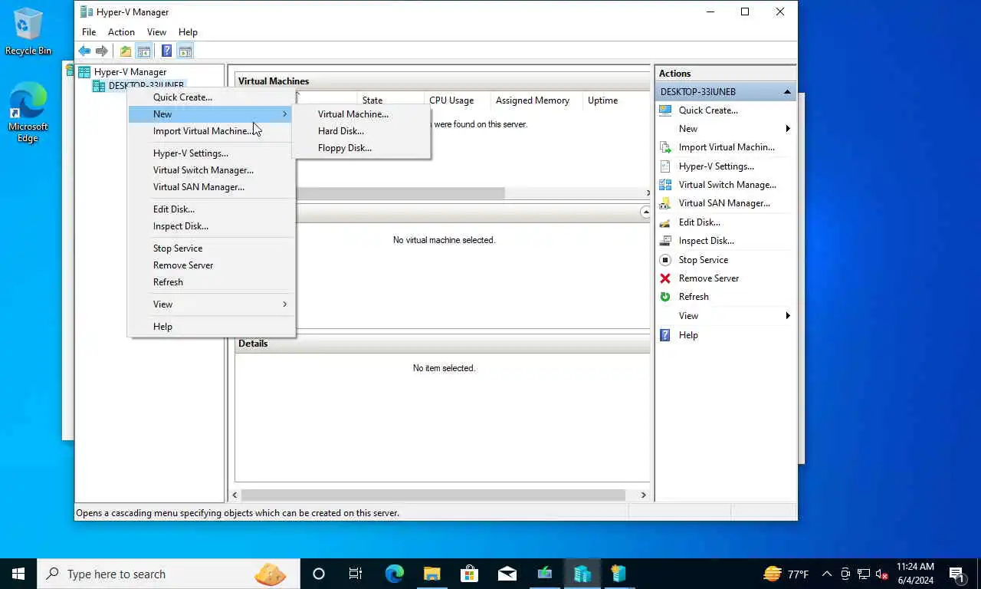Screen dimensions: 981x589
Task: Choose Virtual Machine... from New submenu
Action: (x=361, y=114)
